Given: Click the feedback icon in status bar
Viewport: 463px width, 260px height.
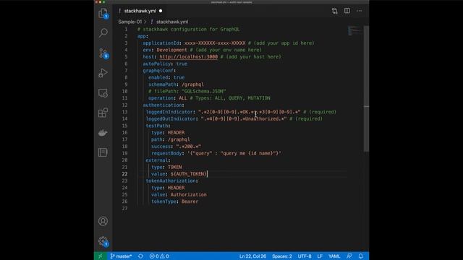Looking at the screenshot, I should [x=349, y=256].
